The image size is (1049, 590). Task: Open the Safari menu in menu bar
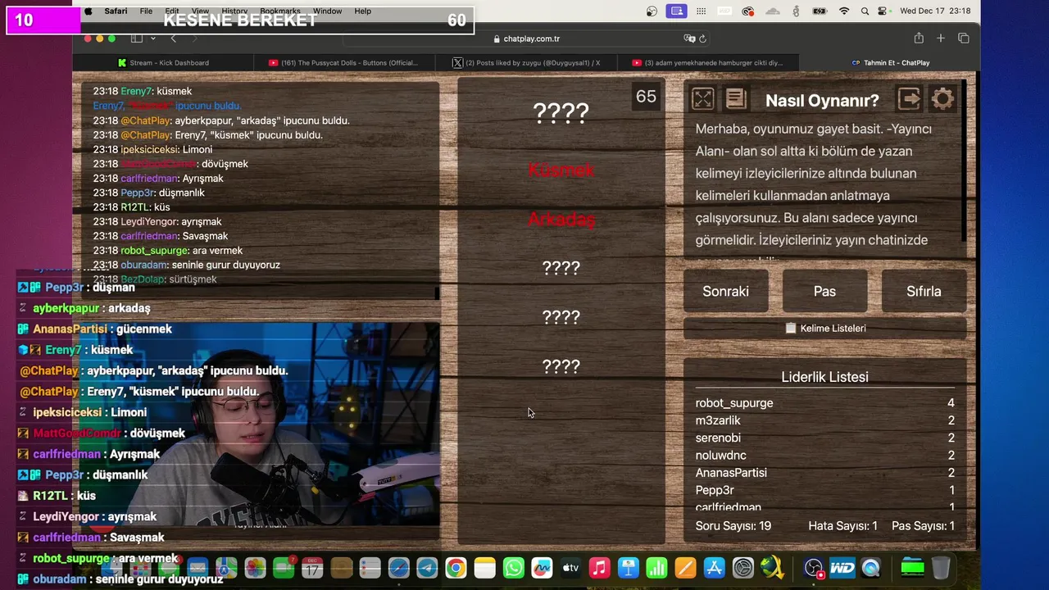pos(116,11)
